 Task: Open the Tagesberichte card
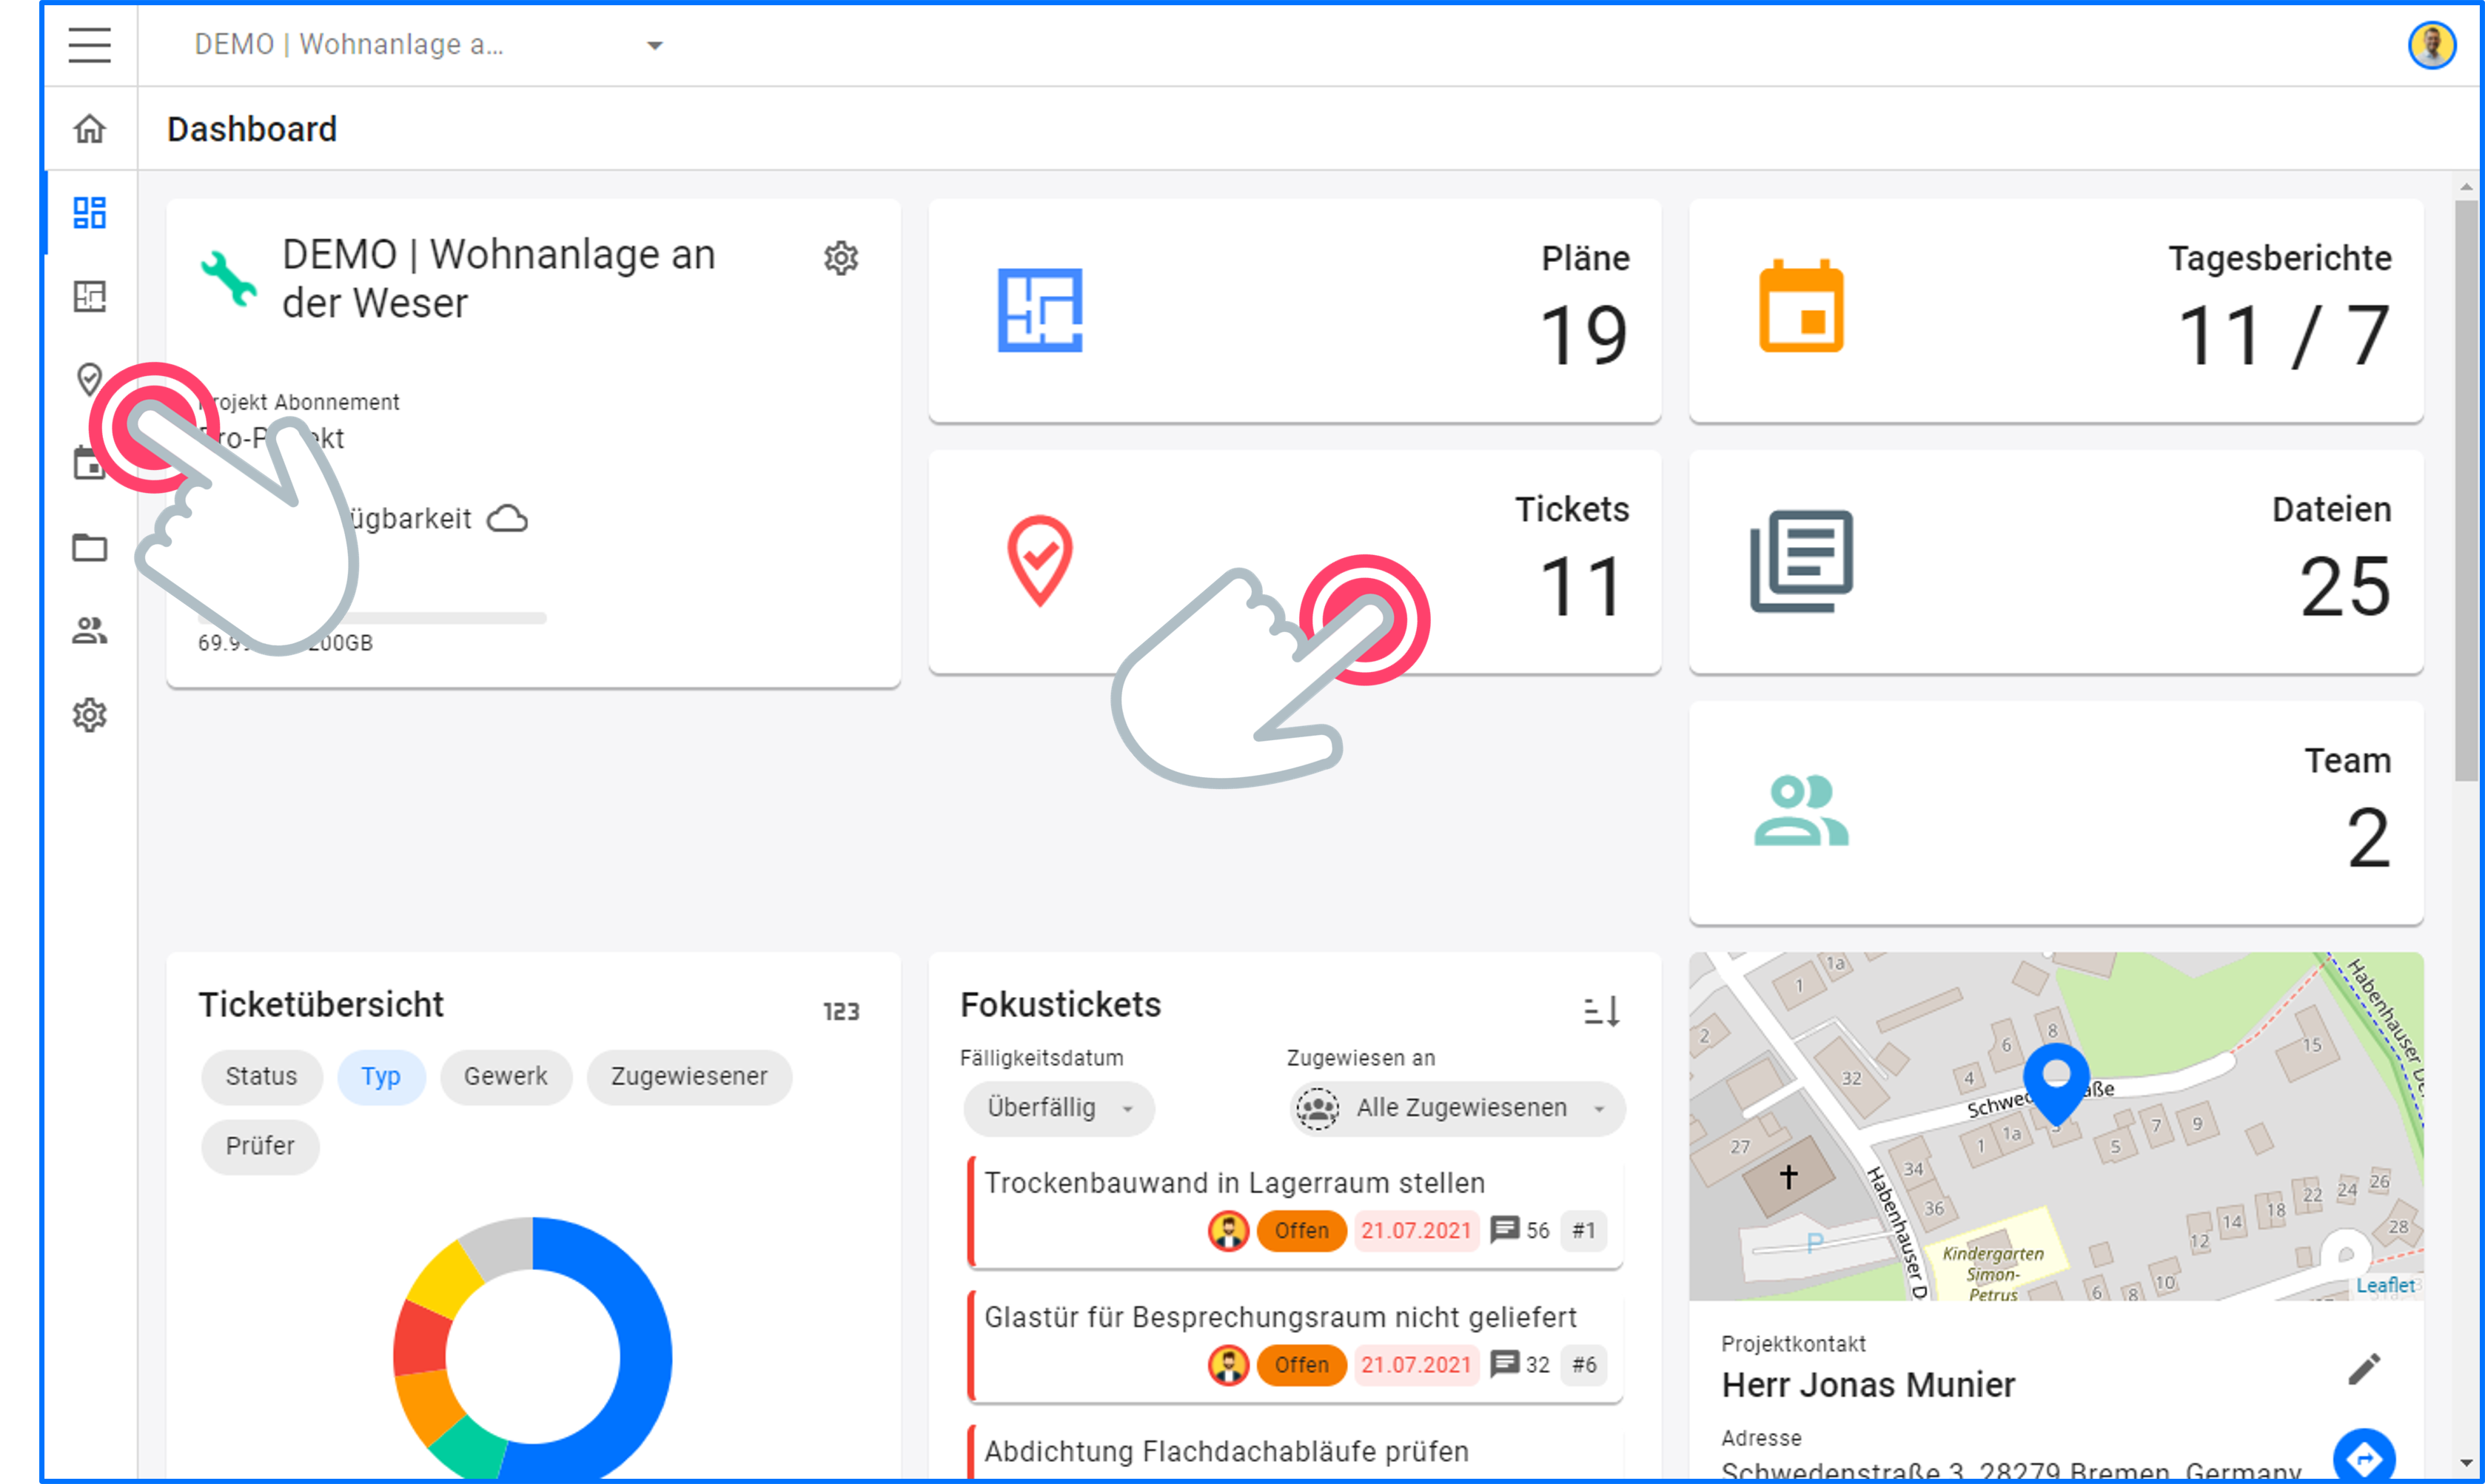click(x=2055, y=310)
